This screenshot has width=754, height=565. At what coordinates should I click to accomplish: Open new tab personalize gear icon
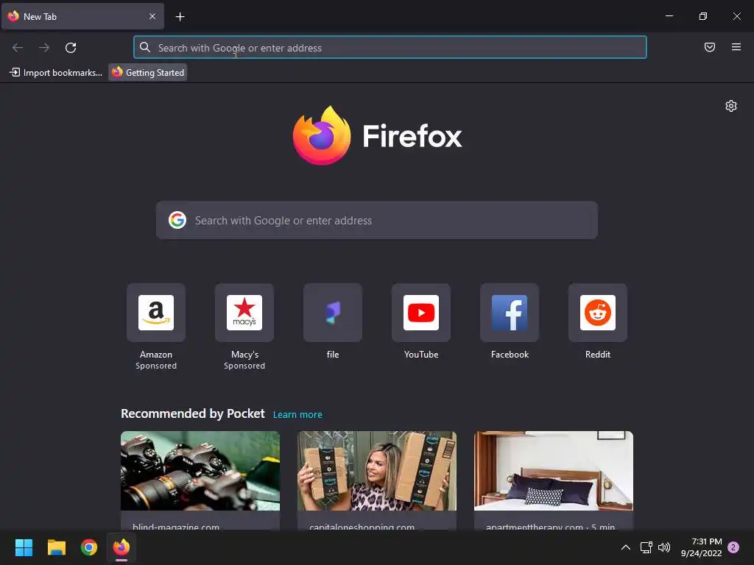[x=731, y=106]
